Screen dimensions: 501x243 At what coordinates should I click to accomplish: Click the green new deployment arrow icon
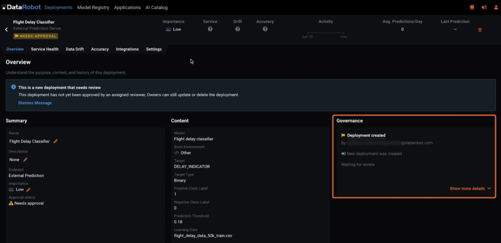tap(343, 154)
